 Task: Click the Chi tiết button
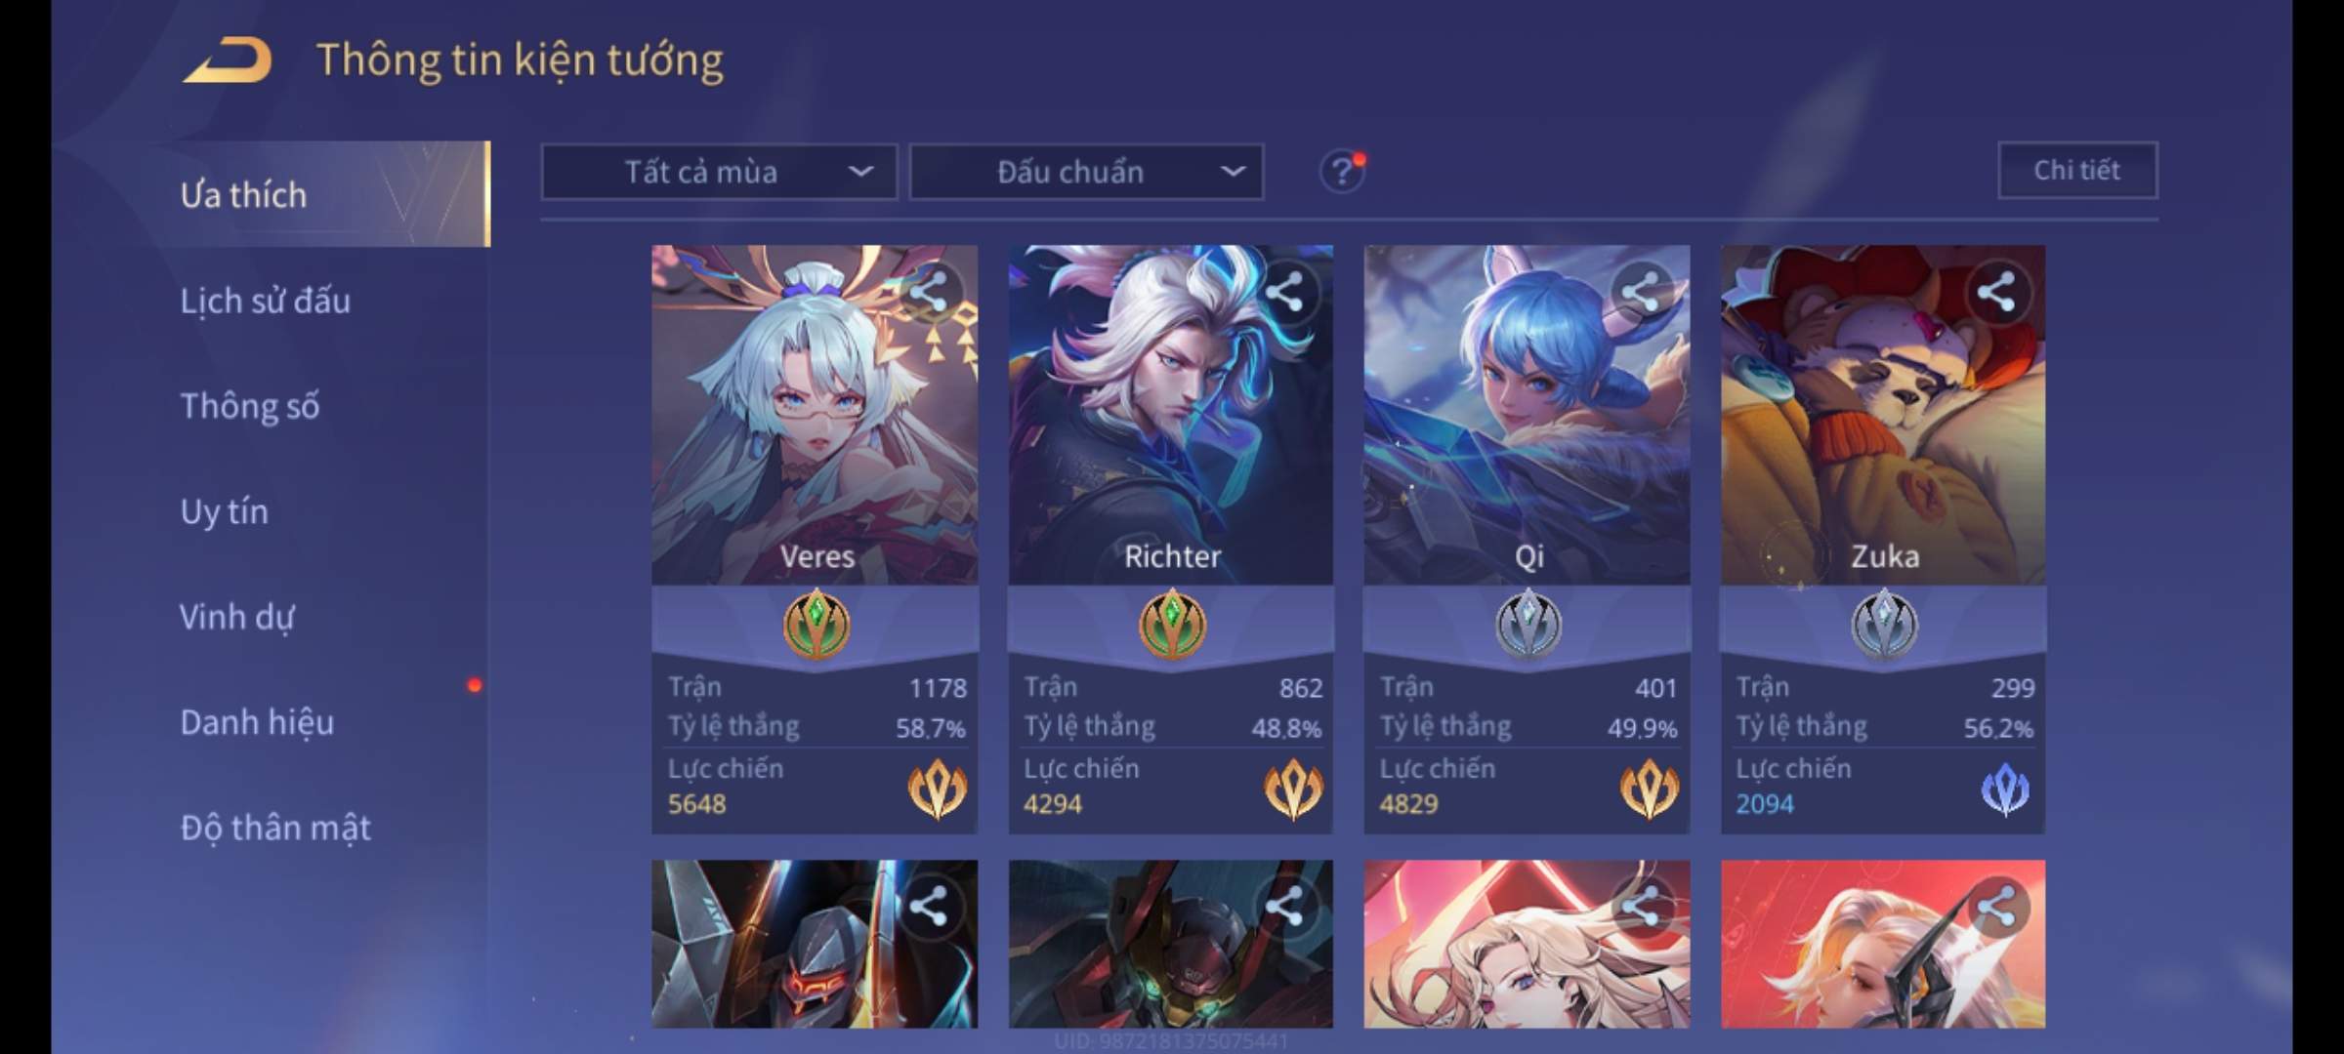click(x=2077, y=171)
